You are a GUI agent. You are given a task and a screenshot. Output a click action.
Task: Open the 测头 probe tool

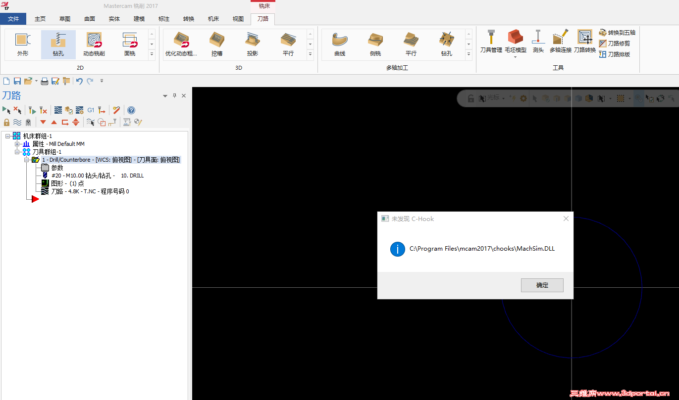[538, 42]
